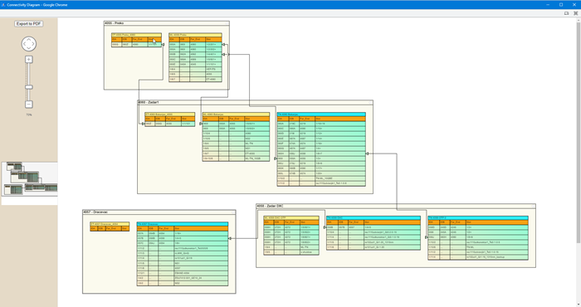Click the left port of the ML Bokanjac table
581x307 pixels.
point(201,124)
